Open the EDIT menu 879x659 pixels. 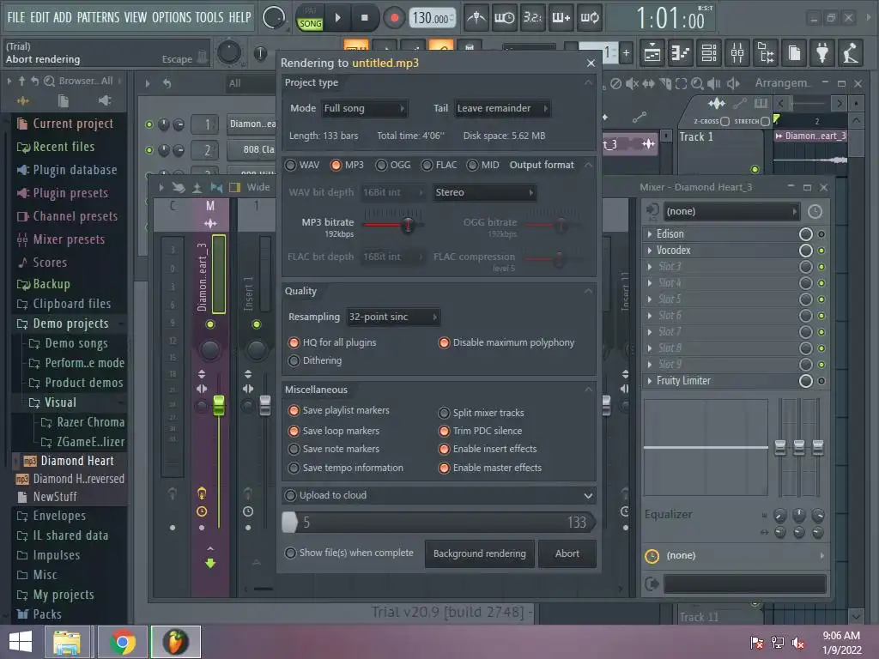(39, 17)
